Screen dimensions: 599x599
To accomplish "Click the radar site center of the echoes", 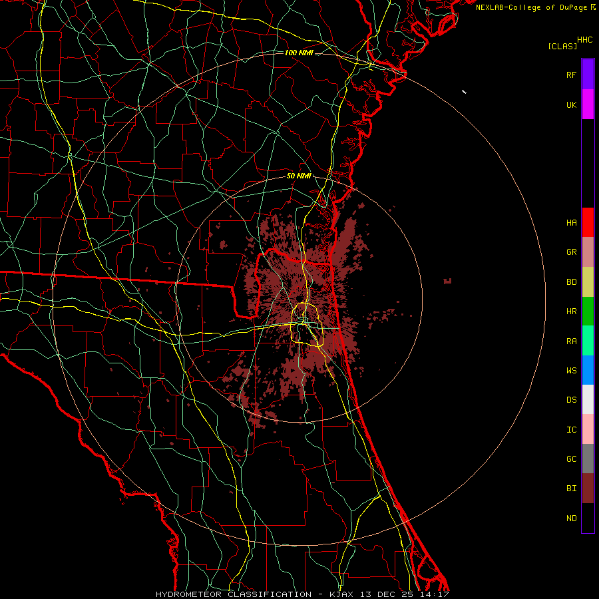I will [299, 298].
